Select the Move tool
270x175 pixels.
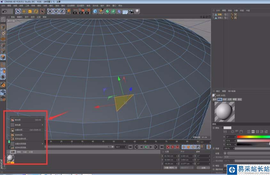tap(24, 11)
